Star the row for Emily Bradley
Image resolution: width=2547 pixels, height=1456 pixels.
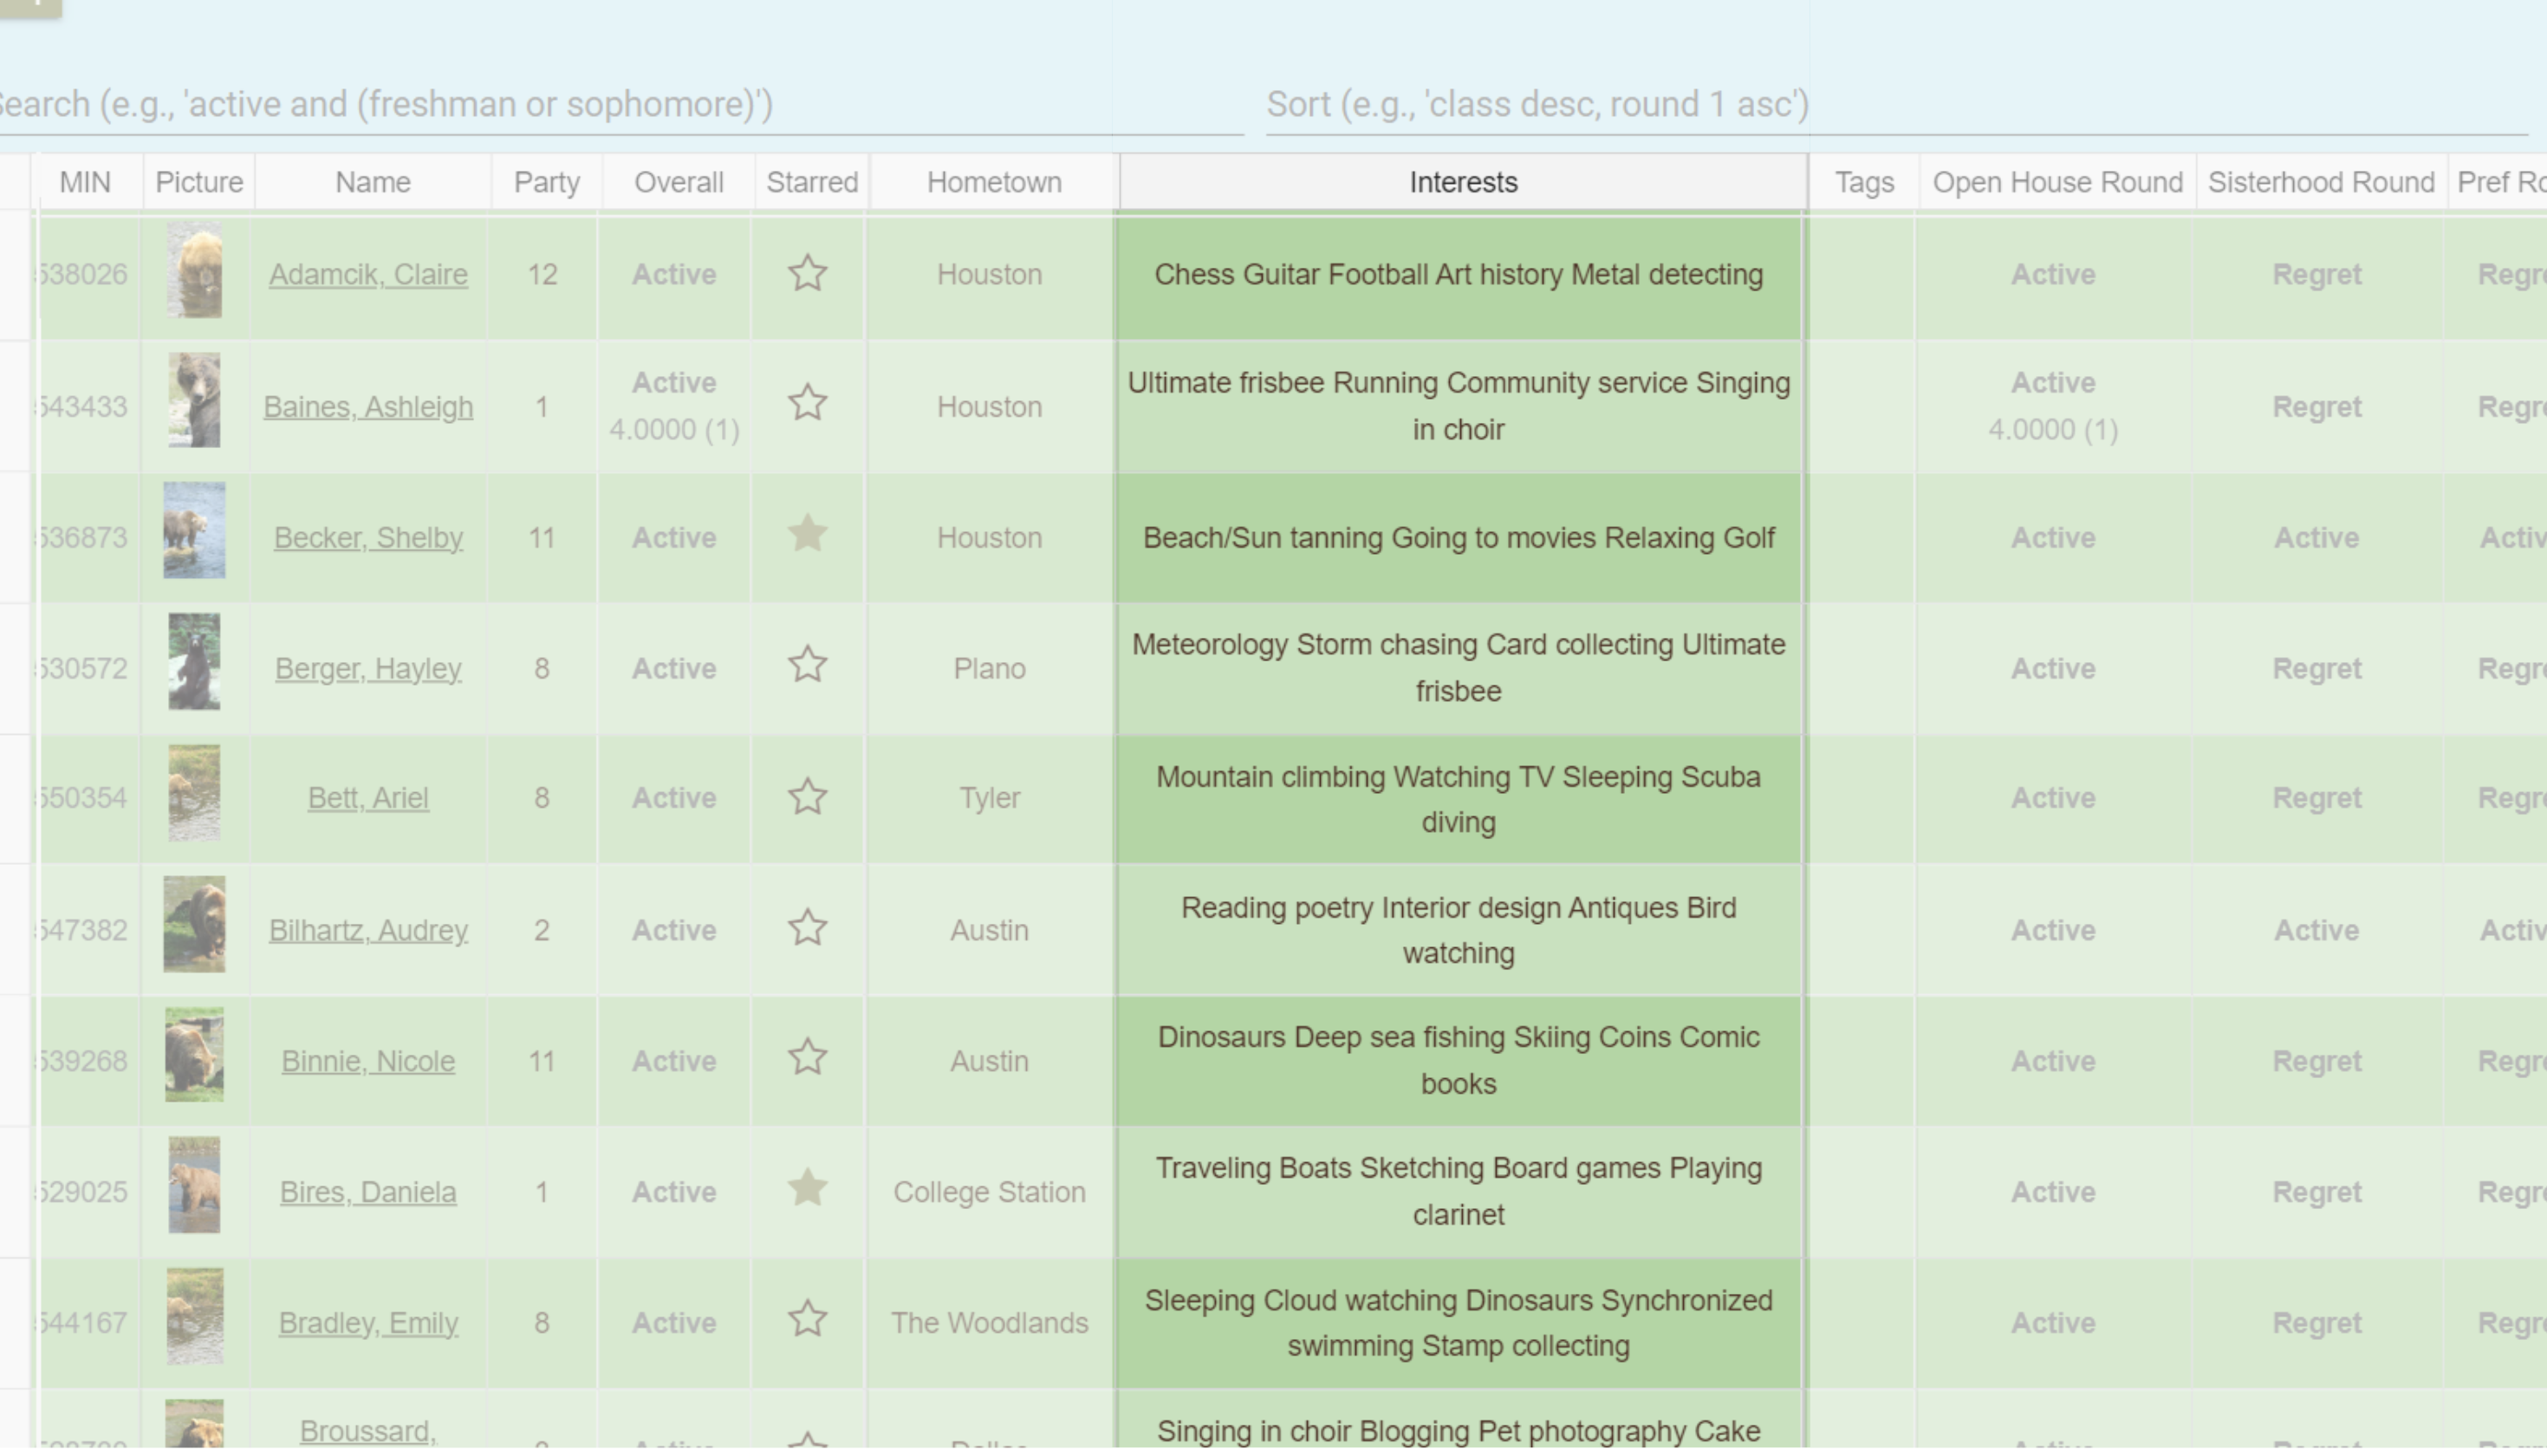click(807, 1322)
